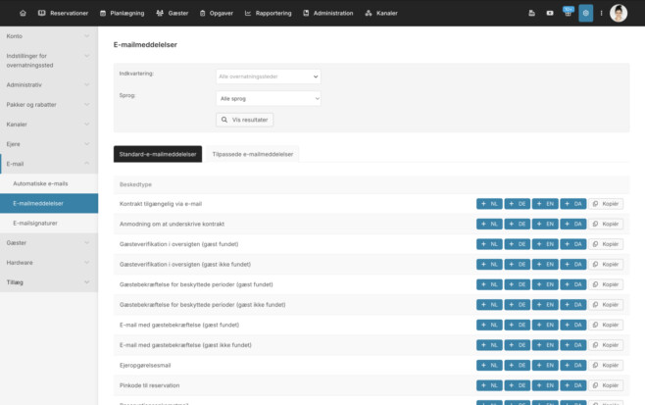
Task: Expand the Tillæg sidebar section
Action: point(49,282)
